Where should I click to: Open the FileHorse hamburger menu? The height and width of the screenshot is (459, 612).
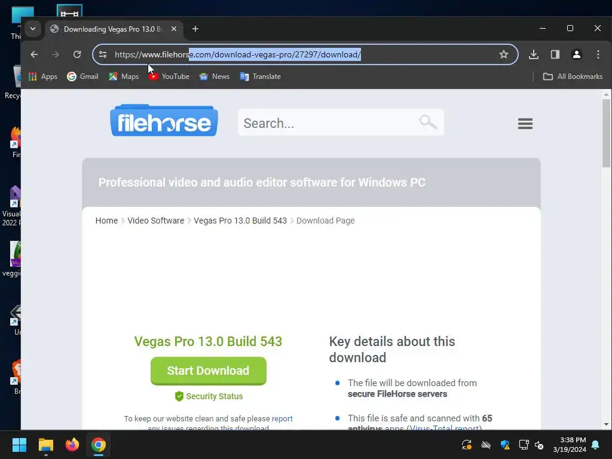525,124
